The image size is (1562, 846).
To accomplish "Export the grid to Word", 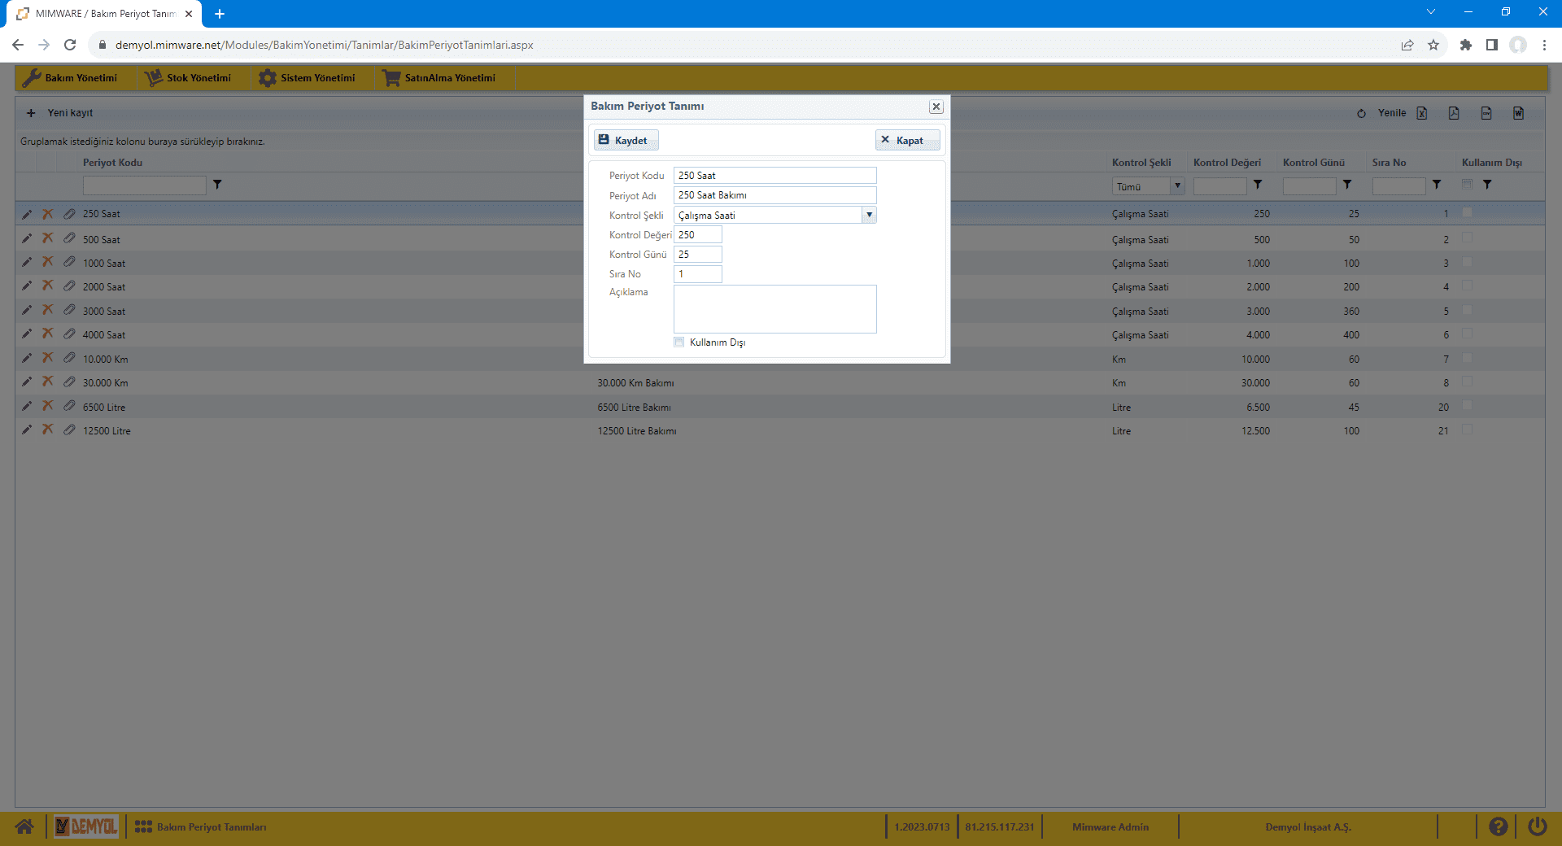I will pyautogui.click(x=1518, y=113).
